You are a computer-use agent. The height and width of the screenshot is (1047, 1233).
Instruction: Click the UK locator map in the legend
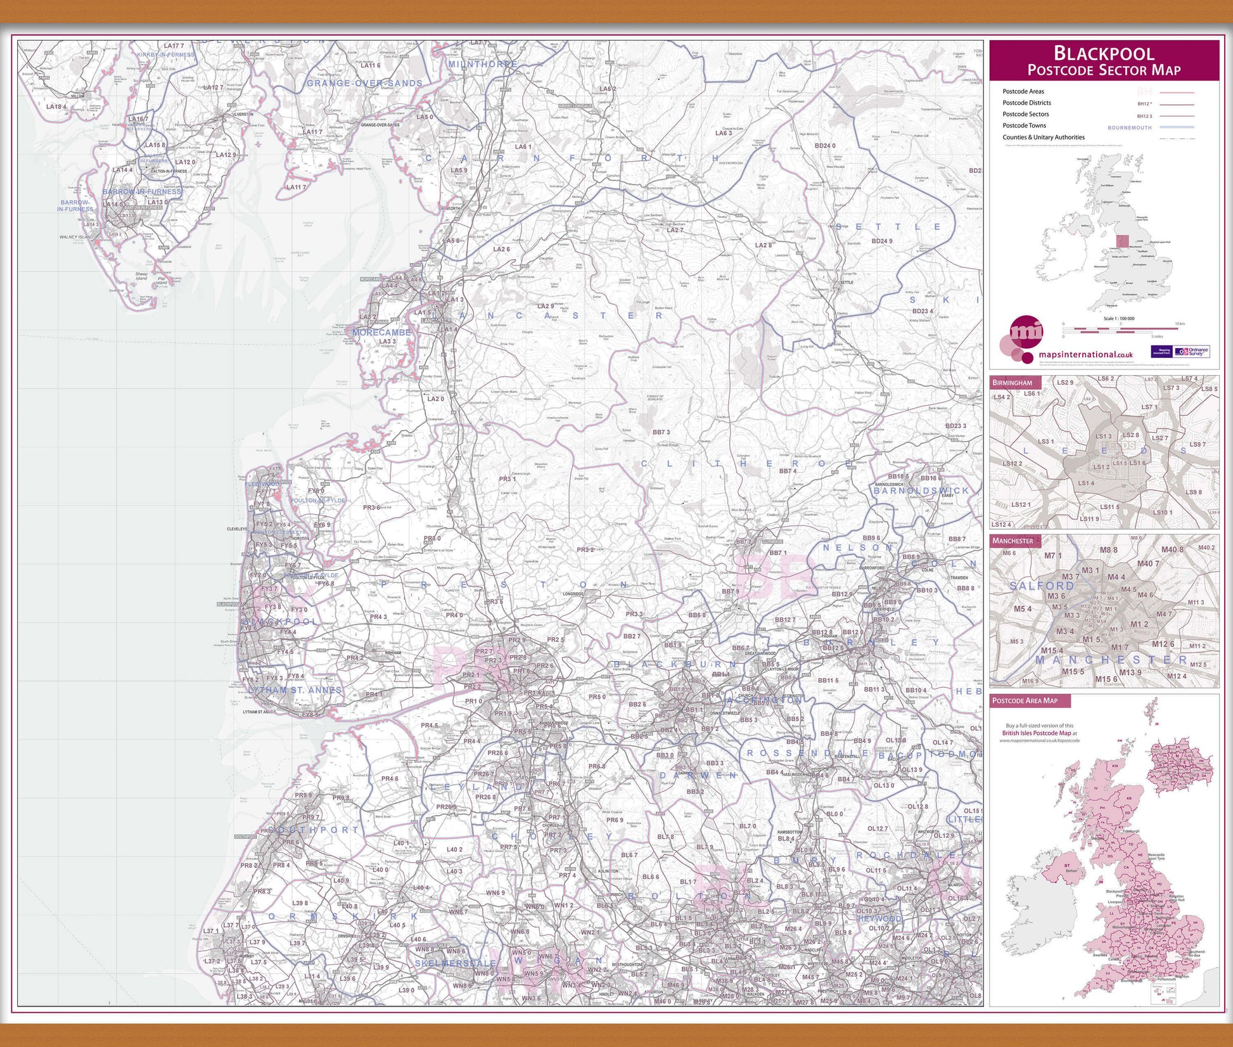(1104, 231)
